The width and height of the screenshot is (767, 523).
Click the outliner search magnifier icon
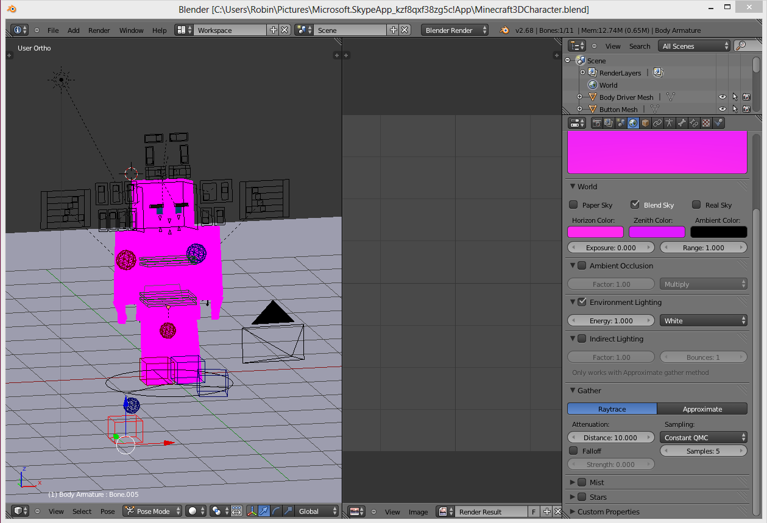[740, 46]
